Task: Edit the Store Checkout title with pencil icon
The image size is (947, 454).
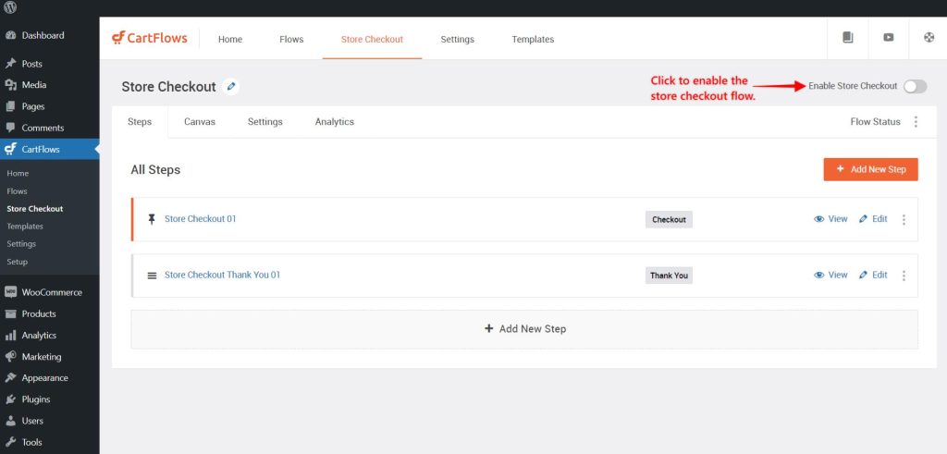Action: pyautogui.click(x=230, y=87)
